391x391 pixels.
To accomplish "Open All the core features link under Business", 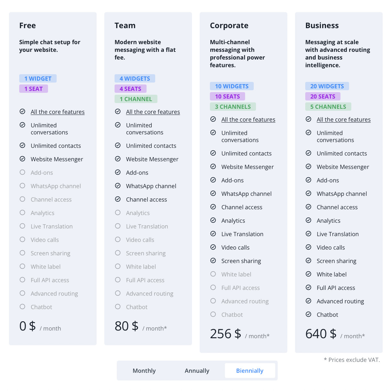I will click(x=343, y=119).
